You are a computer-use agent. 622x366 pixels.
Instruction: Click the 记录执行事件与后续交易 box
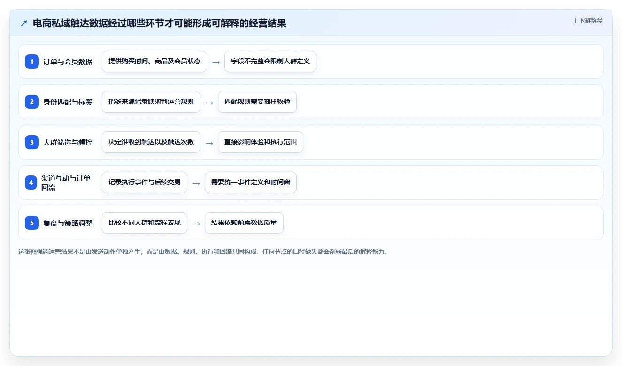click(145, 183)
